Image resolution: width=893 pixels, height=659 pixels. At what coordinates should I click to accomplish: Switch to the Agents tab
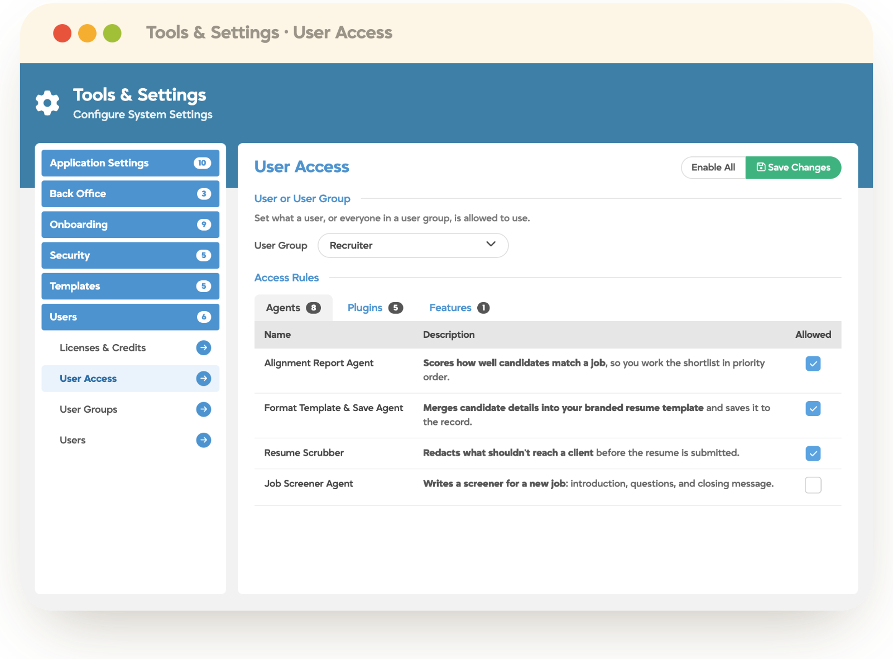click(294, 308)
